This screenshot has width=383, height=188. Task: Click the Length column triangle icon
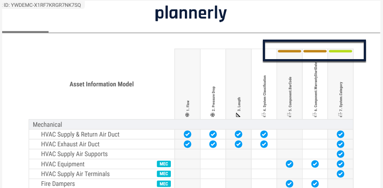pyautogui.click(x=238, y=115)
